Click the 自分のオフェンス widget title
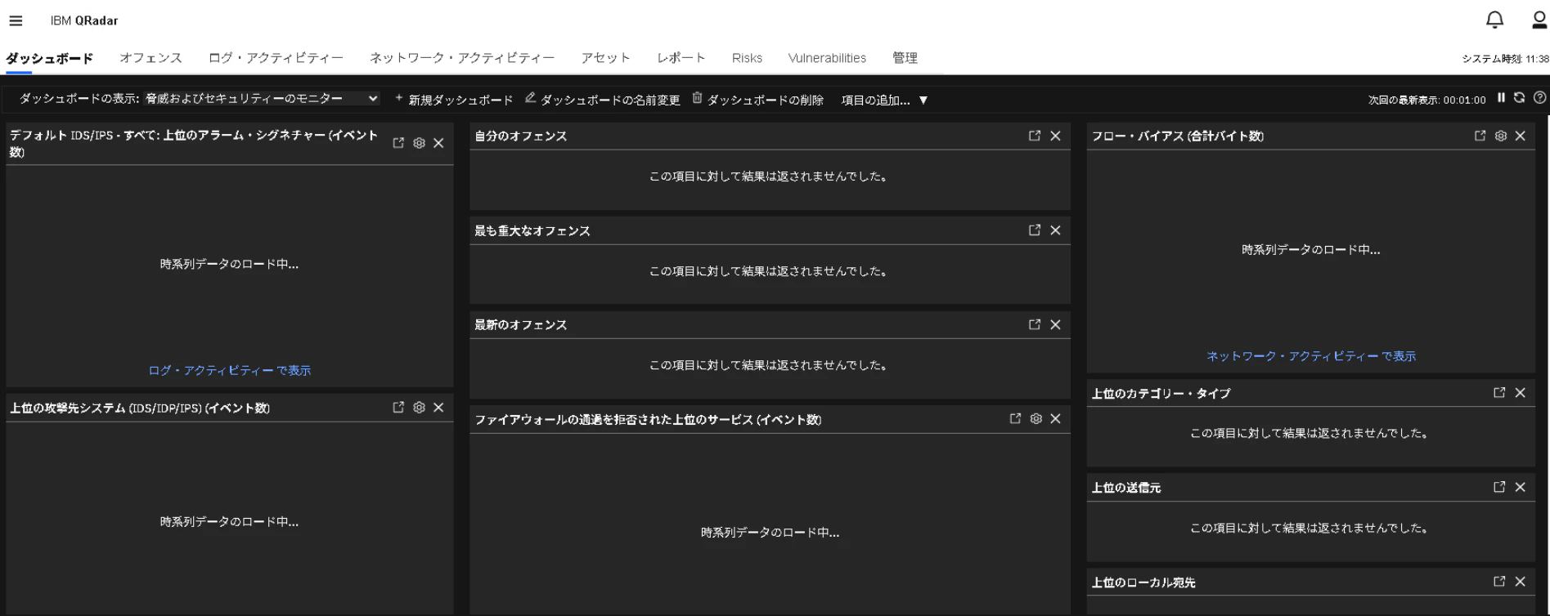1550x616 pixels. point(521,136)
